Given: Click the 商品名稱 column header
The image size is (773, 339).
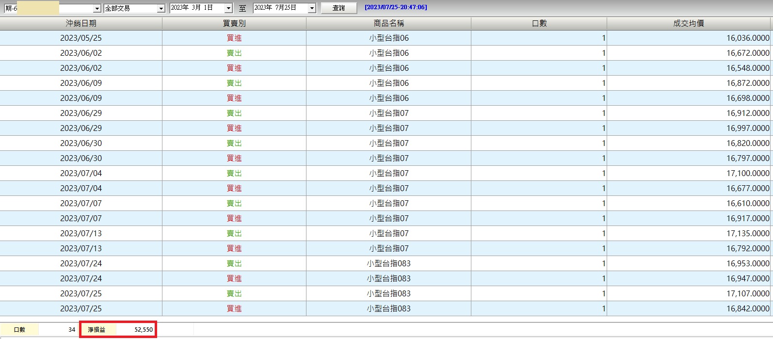Looking at the screenshot, I should (x=388, y=23).
